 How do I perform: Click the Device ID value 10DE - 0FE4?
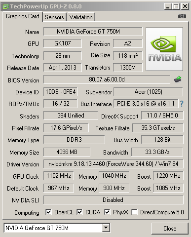click(x=60, y=92)
